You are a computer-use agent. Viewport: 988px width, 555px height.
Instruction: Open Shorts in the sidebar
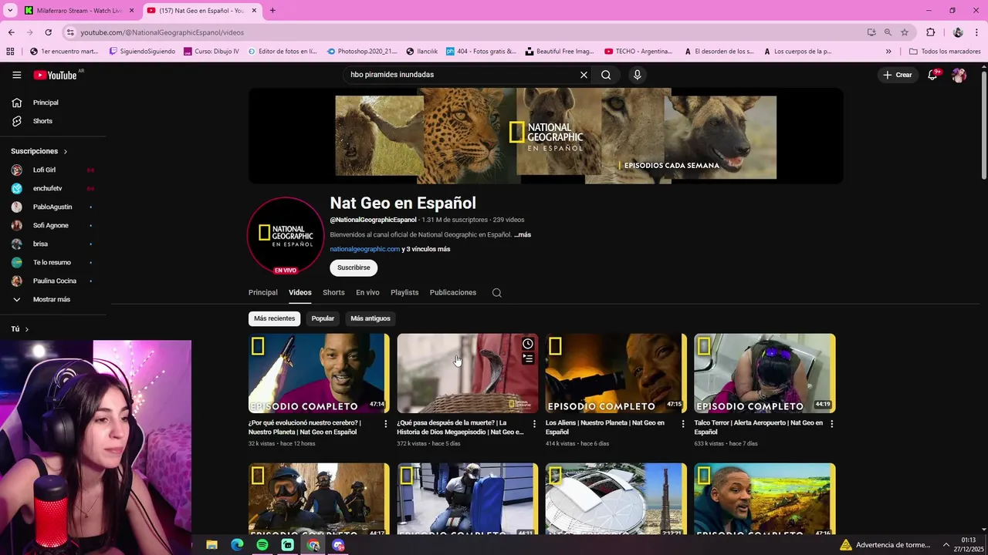coord(42,121)
